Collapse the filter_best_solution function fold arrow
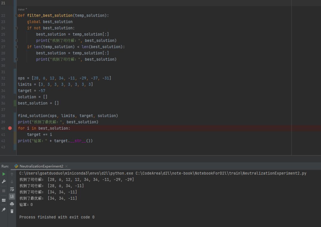The height and width of the screenshot is (227, 321). 16,15
